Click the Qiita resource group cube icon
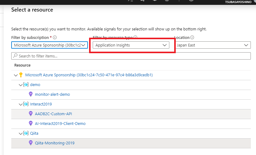This screenshot has height=155, width=256. 26,133
